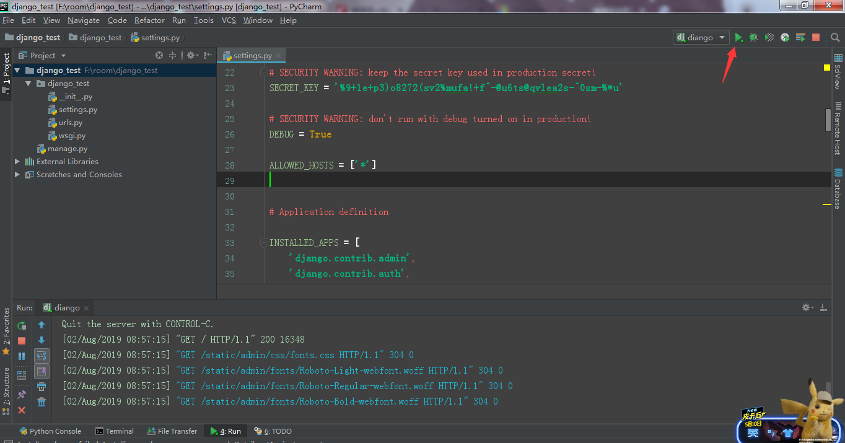Open the Tools menu
The image size is (845, 443).
(203, 20)
